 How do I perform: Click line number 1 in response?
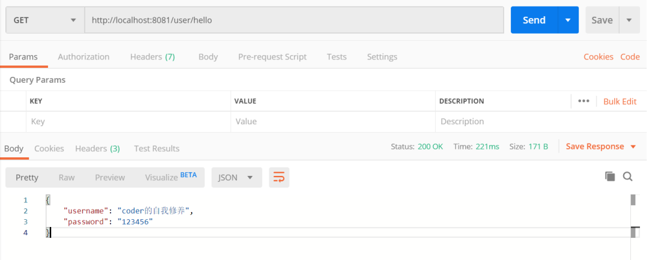(25, 200)
